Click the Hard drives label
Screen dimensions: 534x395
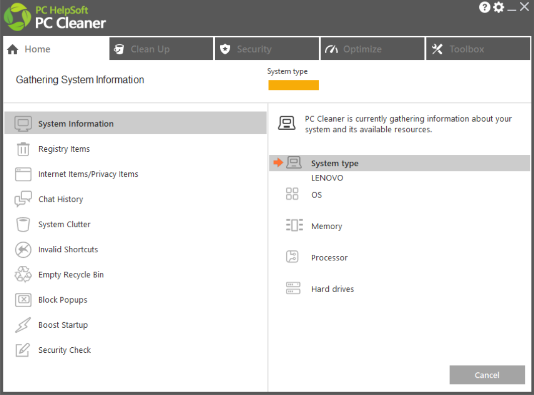332,289
